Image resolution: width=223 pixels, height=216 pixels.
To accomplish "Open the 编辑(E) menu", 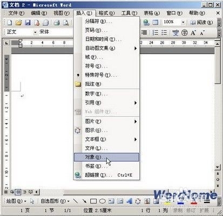I will tap(39, 13).
